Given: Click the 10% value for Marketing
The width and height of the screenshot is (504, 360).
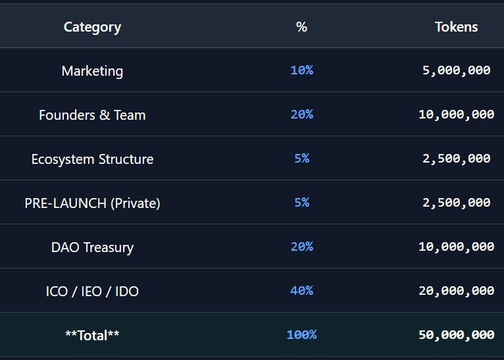Looking at the screenshot, I should [x=301, y=70].
